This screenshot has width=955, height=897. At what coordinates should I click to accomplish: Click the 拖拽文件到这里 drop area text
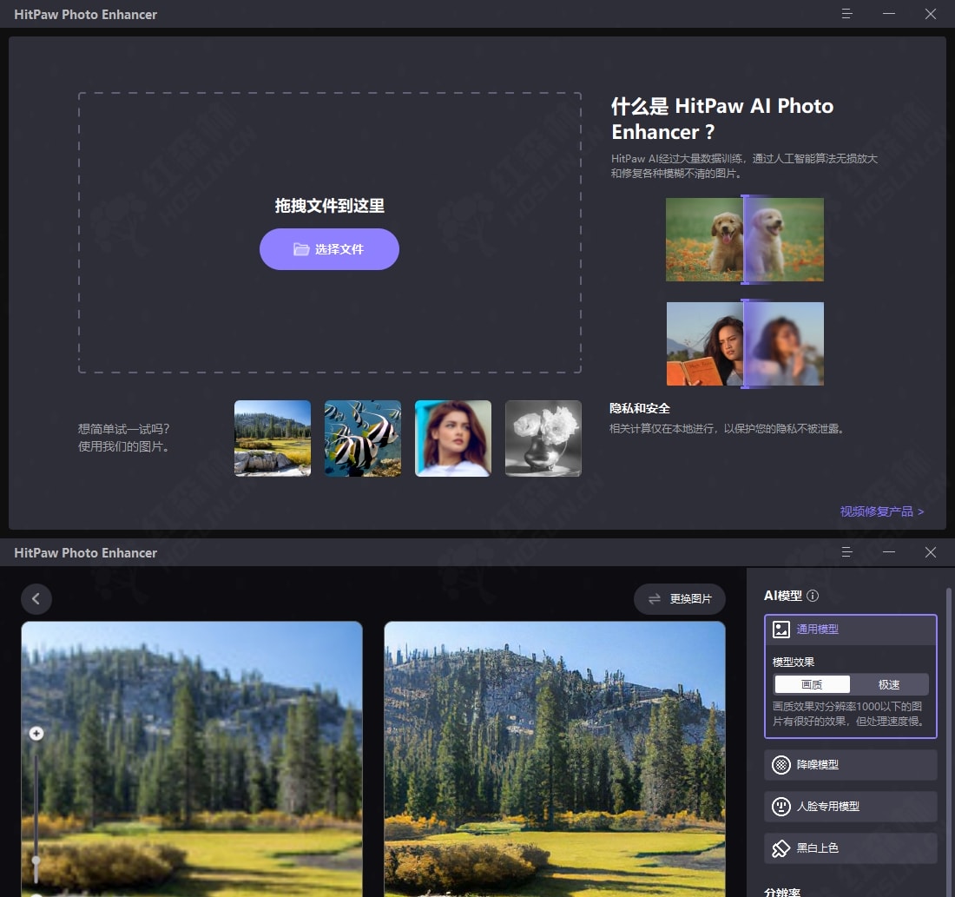[330, 206]
